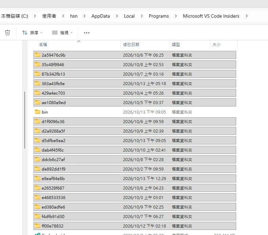The width and height of the screenshot is (268, 235).
Task: Select the bin folder name
Action: tap(45, 112)
